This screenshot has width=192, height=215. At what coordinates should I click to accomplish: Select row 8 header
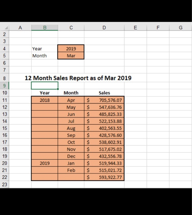coord(4,78)
